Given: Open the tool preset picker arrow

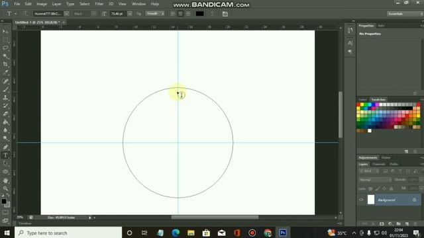Looking at the screenshot, I should pyautogui.click(x=15, y=14).
